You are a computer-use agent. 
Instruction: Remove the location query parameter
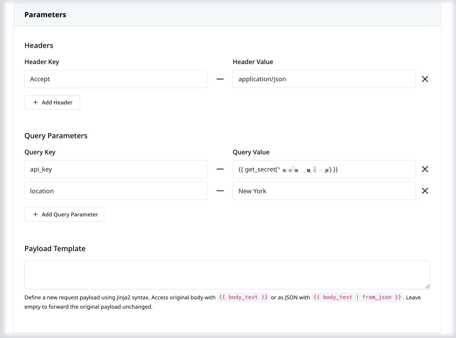pyautogui.click(x=425, y=191)
